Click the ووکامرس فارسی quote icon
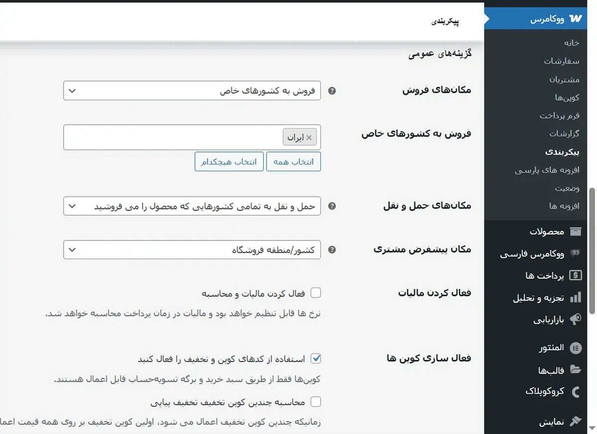597x434 pixels. coord(576,253)
